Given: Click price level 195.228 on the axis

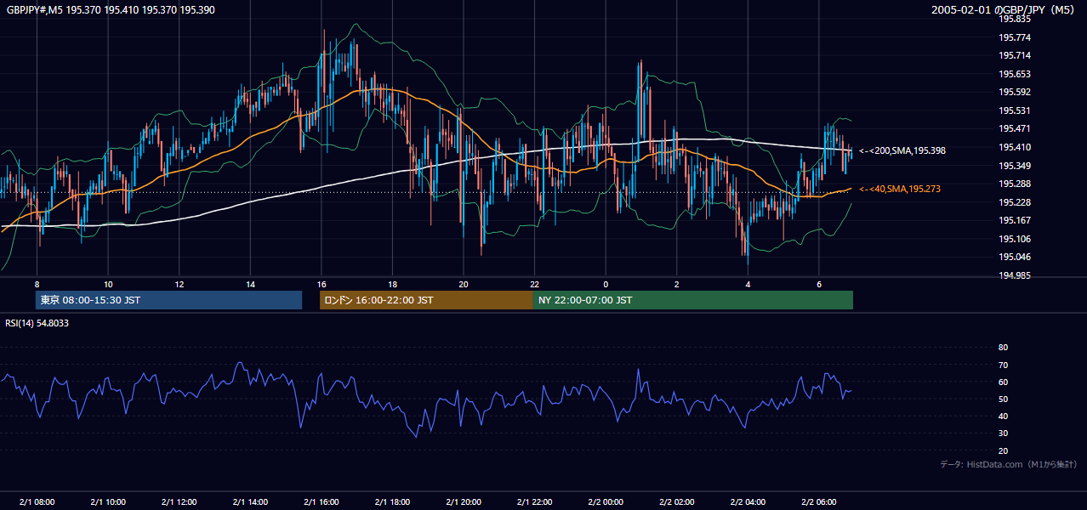Looking at the screenshot, I should (x=1015, y=202).
